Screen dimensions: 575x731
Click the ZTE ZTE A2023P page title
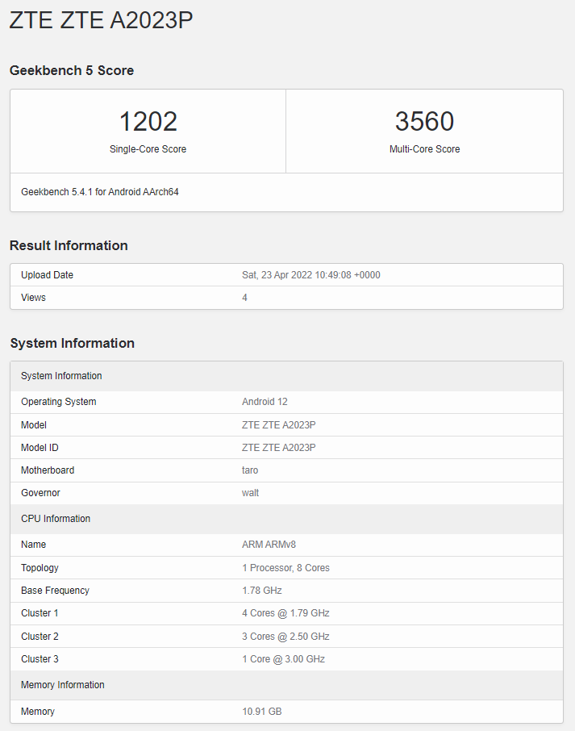[x=102, y=21]
